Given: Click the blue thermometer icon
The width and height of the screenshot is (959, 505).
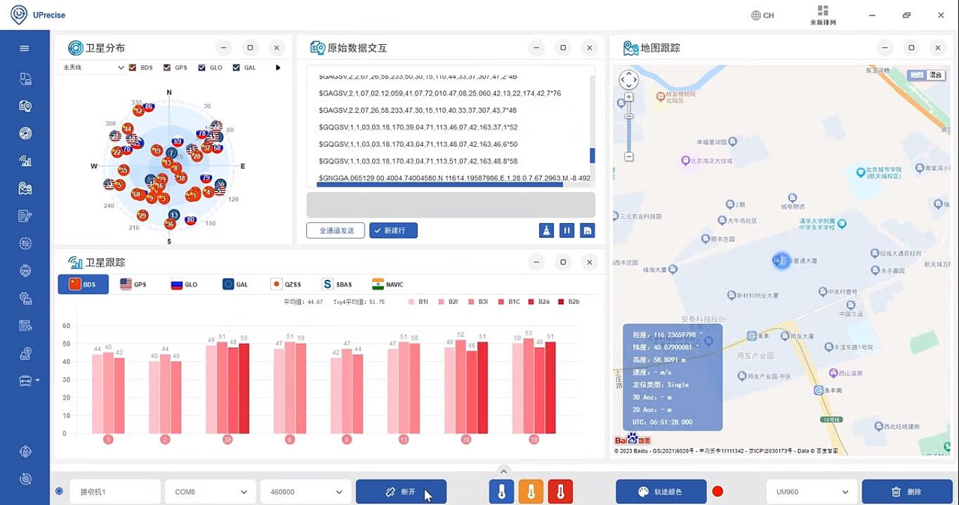Looking at the screenshot, I should 501,492.
